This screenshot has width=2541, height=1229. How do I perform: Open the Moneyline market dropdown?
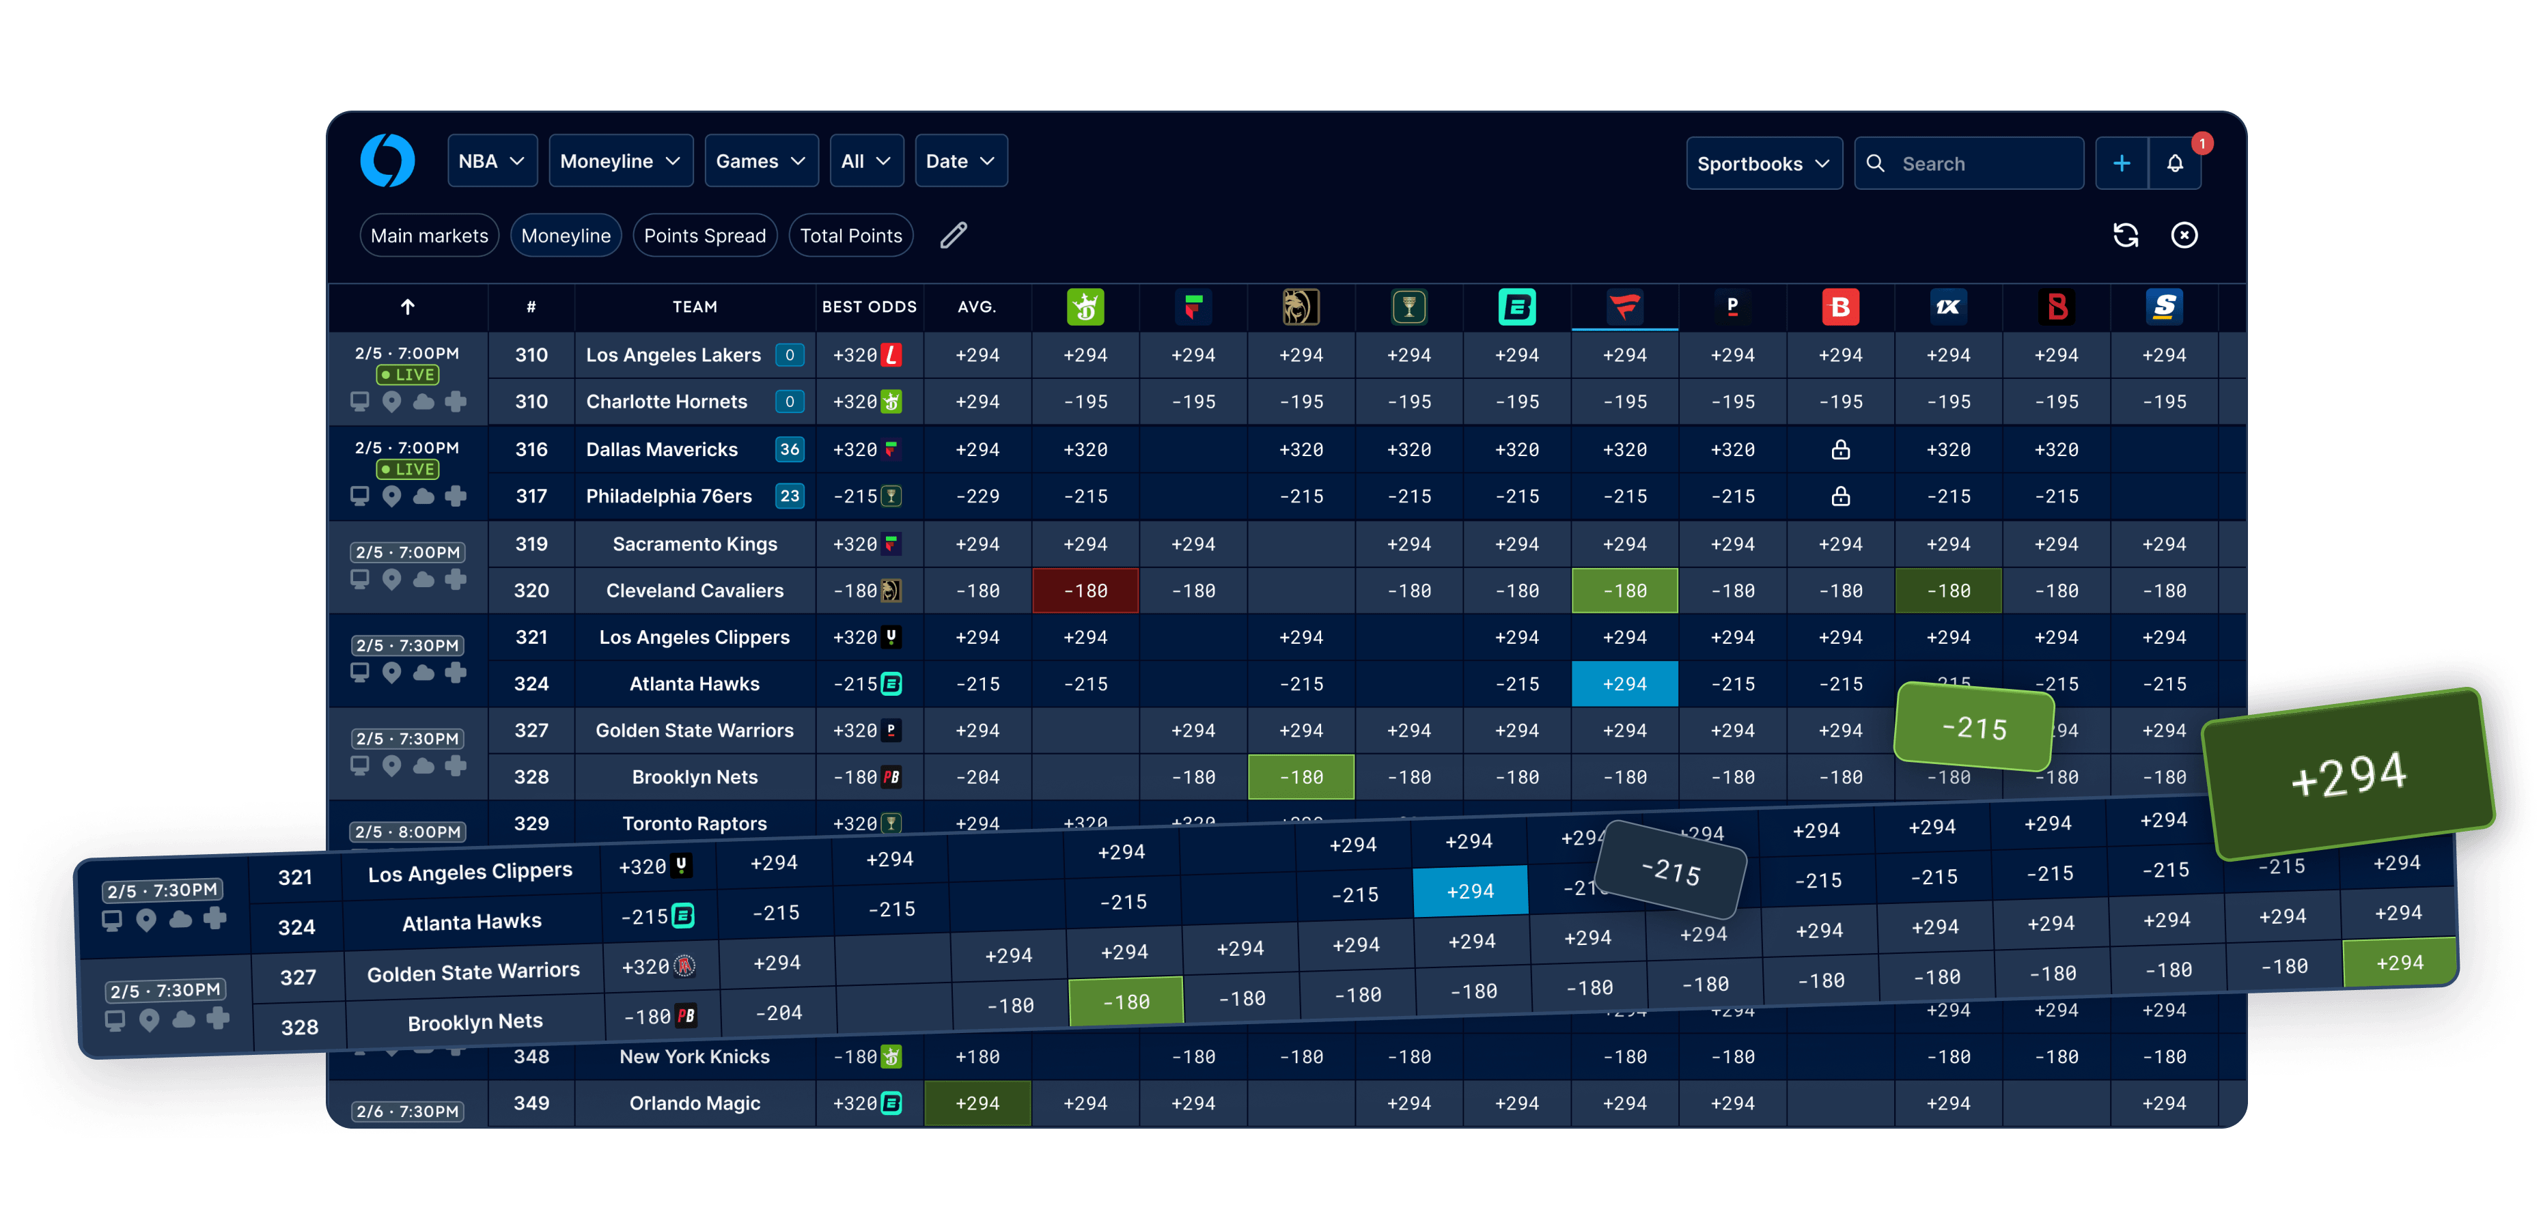coord(620,160)
